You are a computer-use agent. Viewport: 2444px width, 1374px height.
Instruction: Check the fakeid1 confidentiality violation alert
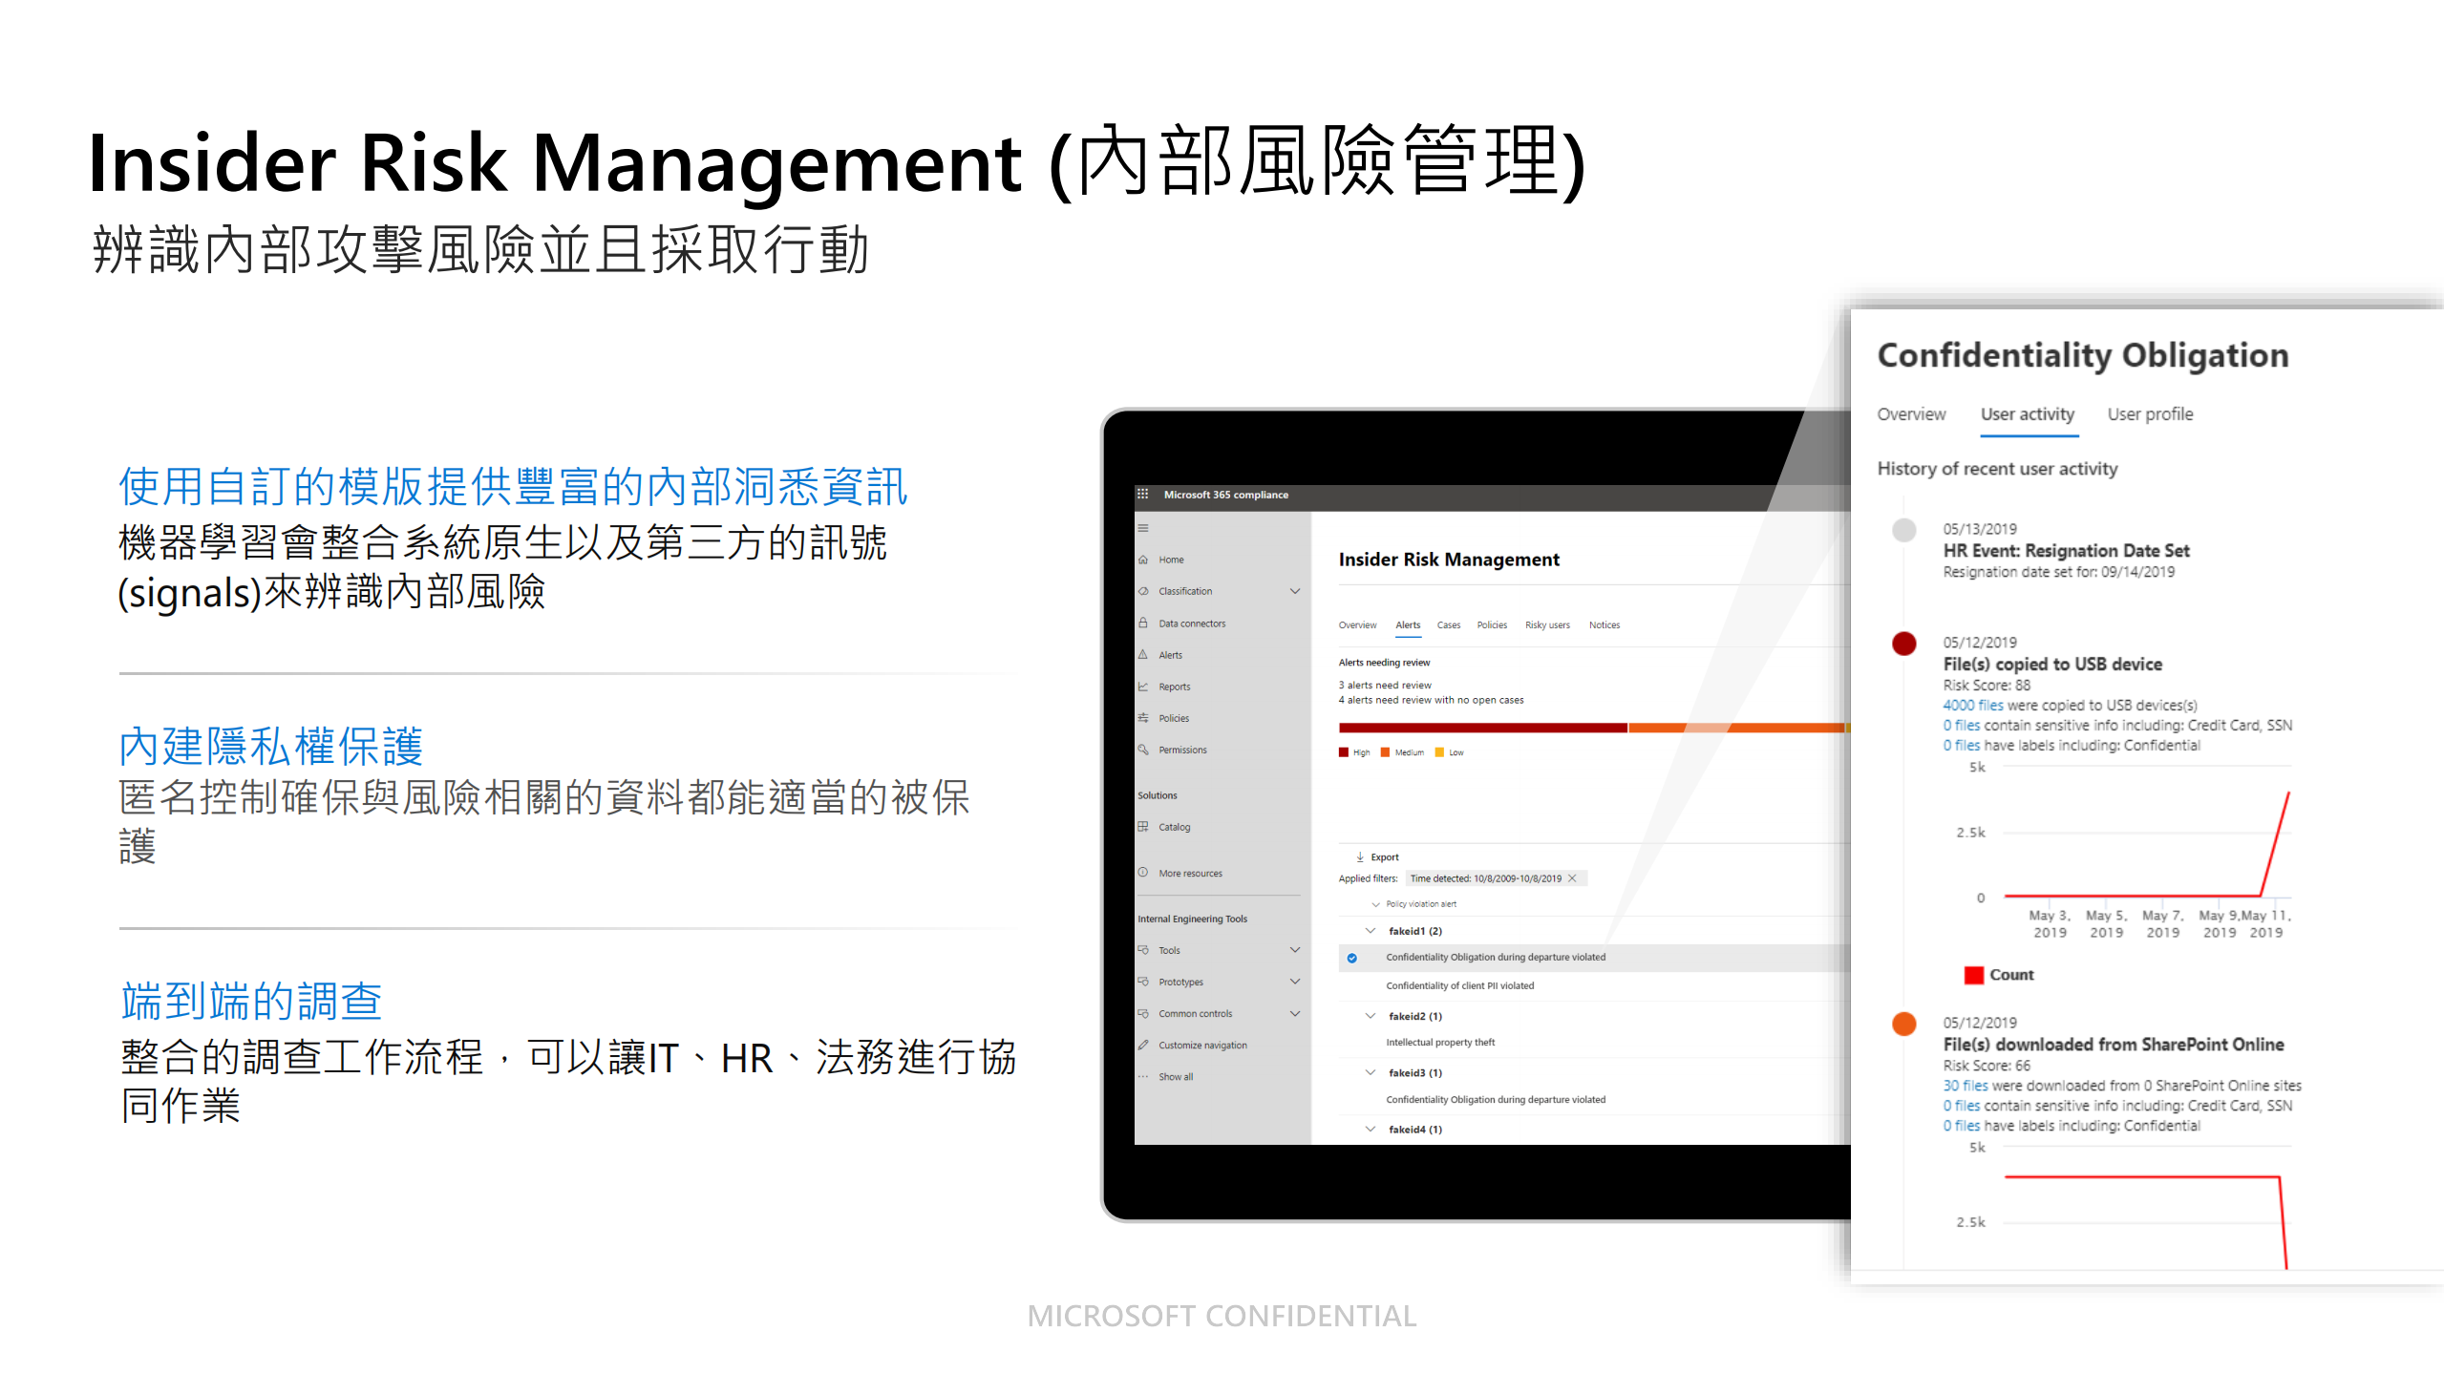1352,957
